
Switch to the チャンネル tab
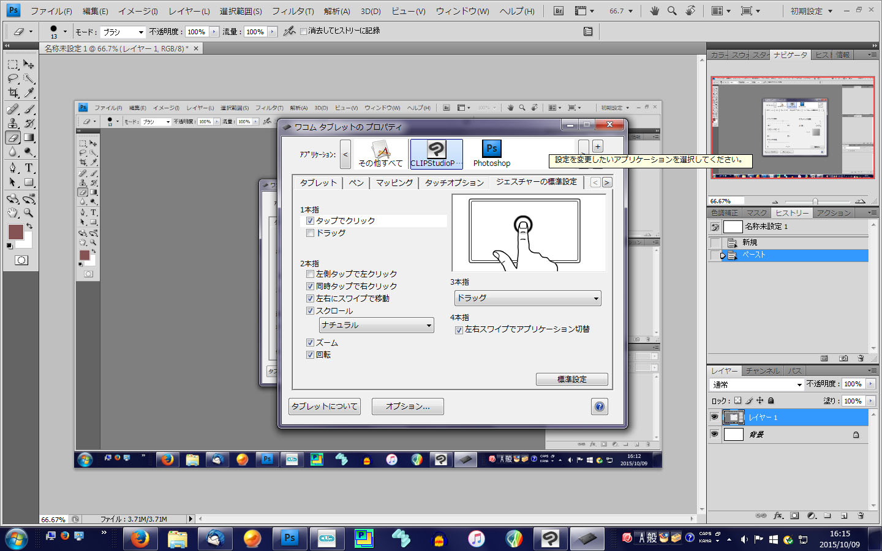(x=763, y=371)
